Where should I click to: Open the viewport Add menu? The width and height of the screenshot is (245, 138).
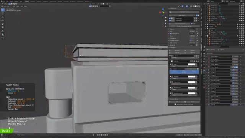(x=22, y=6)
